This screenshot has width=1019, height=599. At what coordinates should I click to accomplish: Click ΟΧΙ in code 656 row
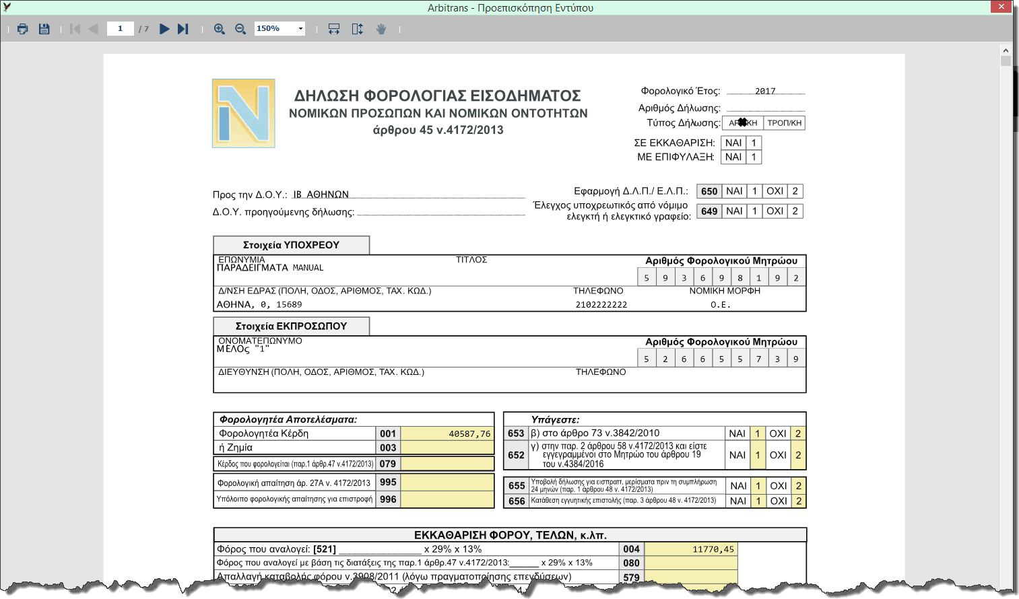779,501
